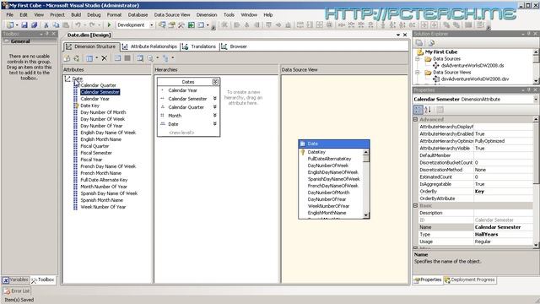
Task: Select DateKey column in Date table
Action: pyautogui.click(x=316, y=152)
